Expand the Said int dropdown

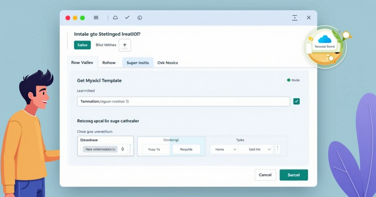tap(256, 149)
